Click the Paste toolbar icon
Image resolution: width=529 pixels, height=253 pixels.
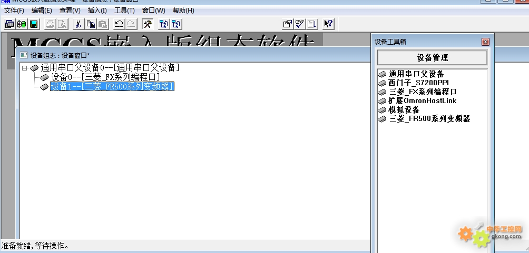pos(103,24)
